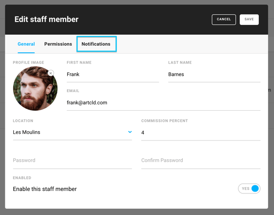Focus the First Name field containing Frank
The image size is (274, 215).
pos(113,74)
